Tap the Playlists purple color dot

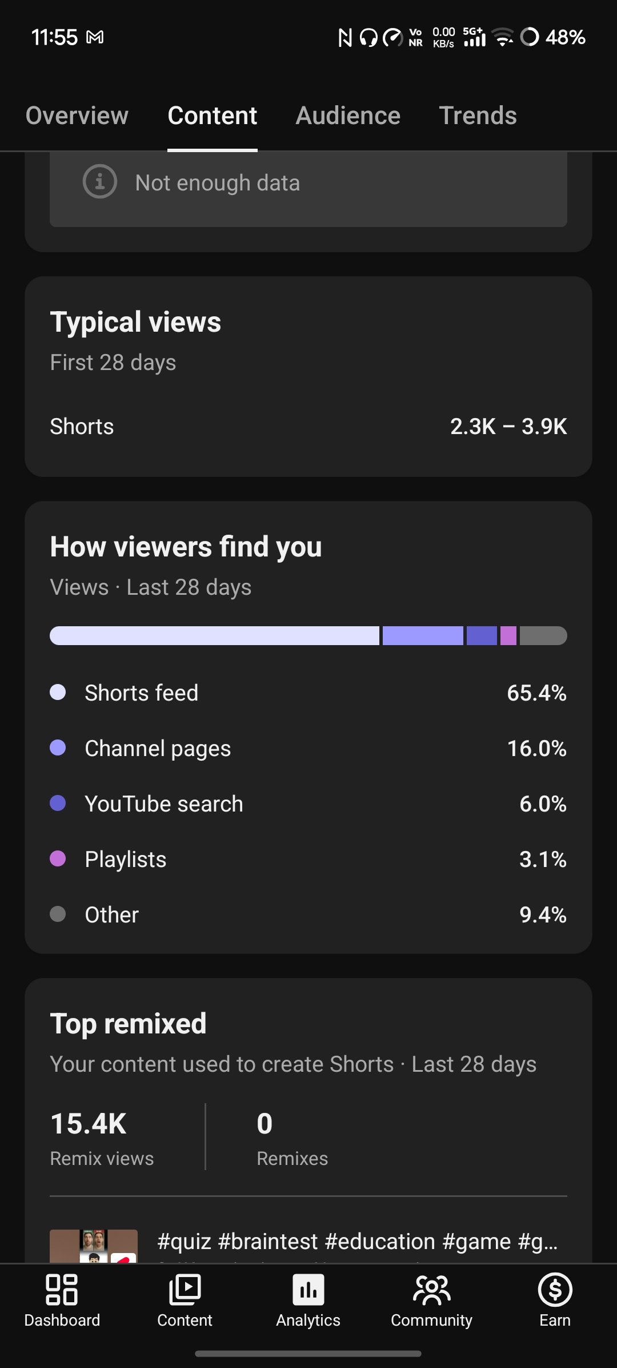point(58,858)
